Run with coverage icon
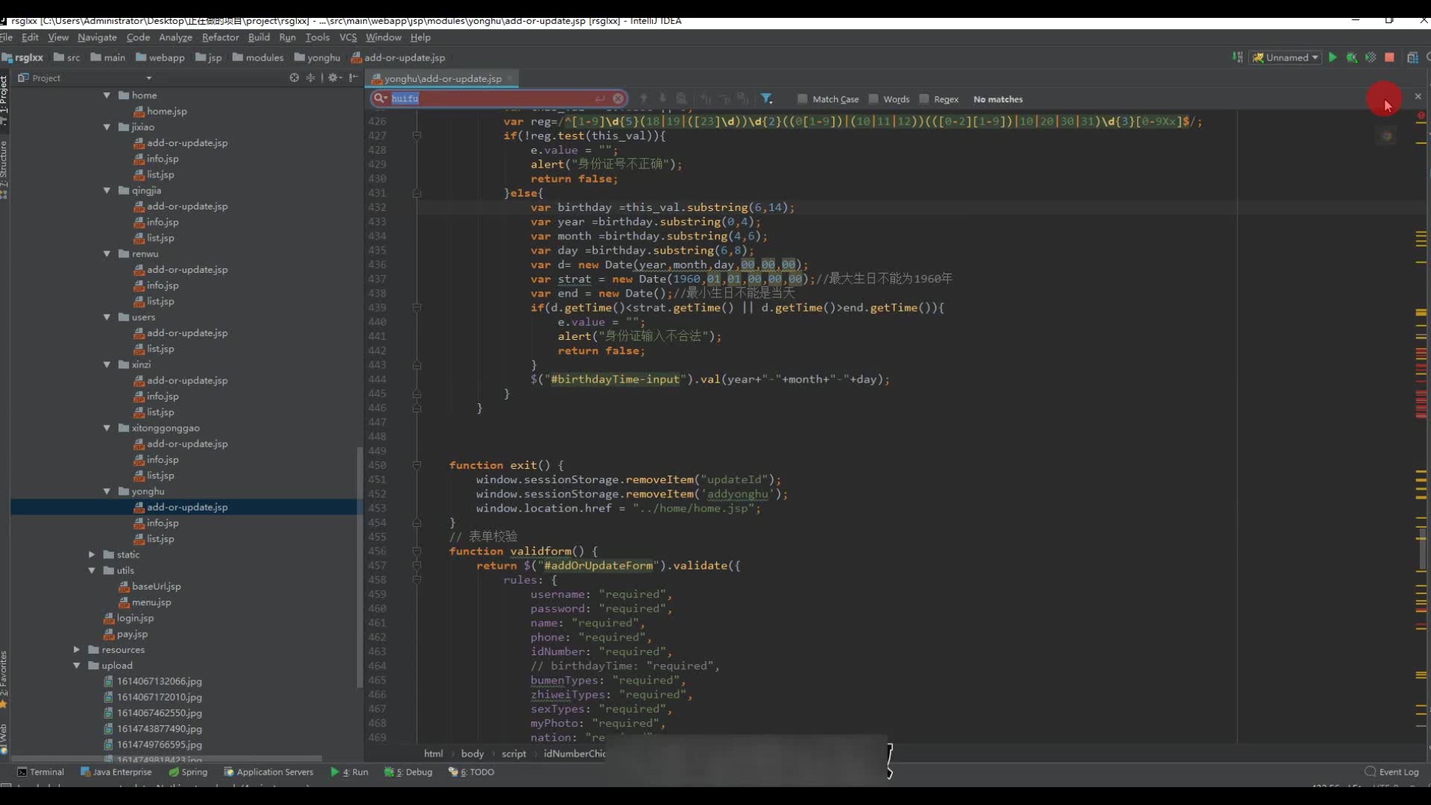 tap(1370, 57)
